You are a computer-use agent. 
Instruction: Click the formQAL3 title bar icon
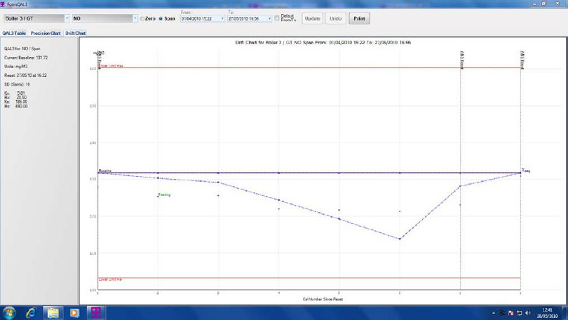4,4
